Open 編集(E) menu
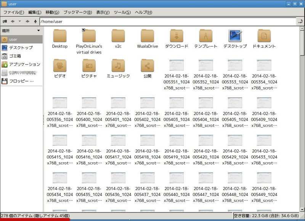305x221 pixels. (x=35, y=12)
